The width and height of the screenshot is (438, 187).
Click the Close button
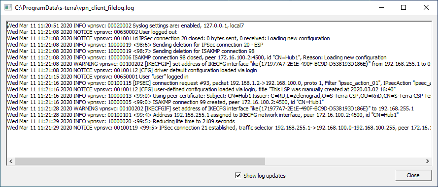pyautogui.click(x=413, y=175)
